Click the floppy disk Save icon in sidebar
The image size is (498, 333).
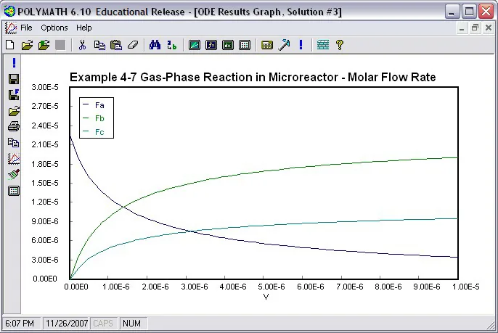point(14,79)
